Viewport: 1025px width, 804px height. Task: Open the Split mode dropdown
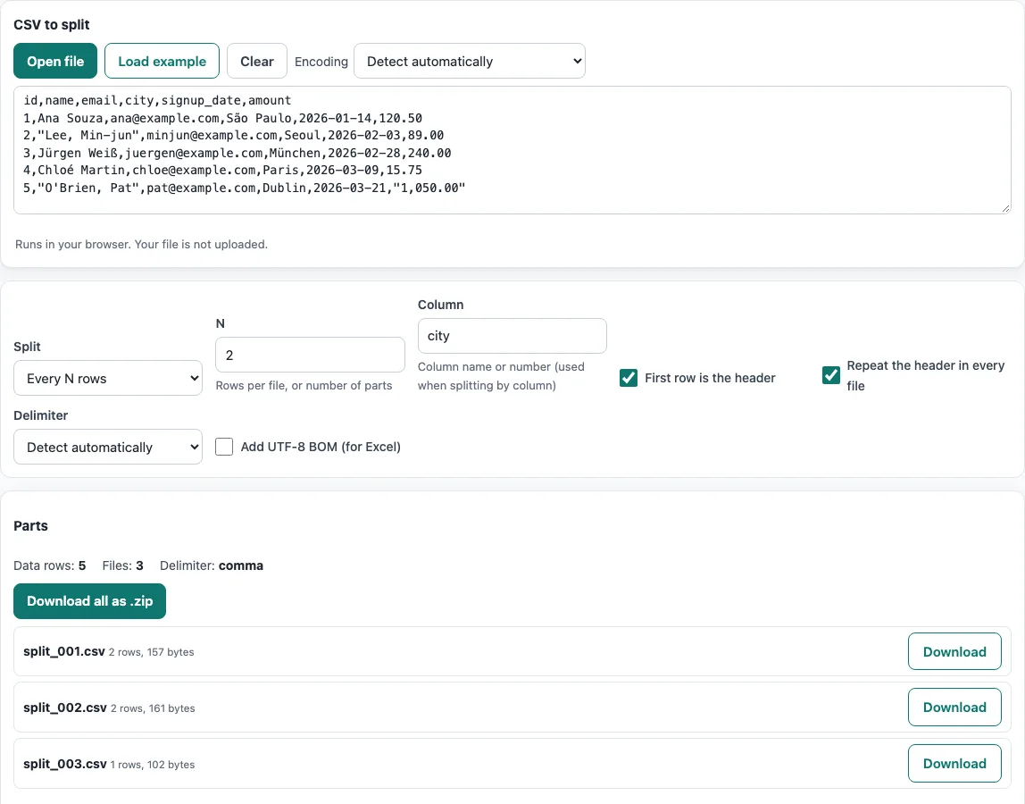[108, 378]
